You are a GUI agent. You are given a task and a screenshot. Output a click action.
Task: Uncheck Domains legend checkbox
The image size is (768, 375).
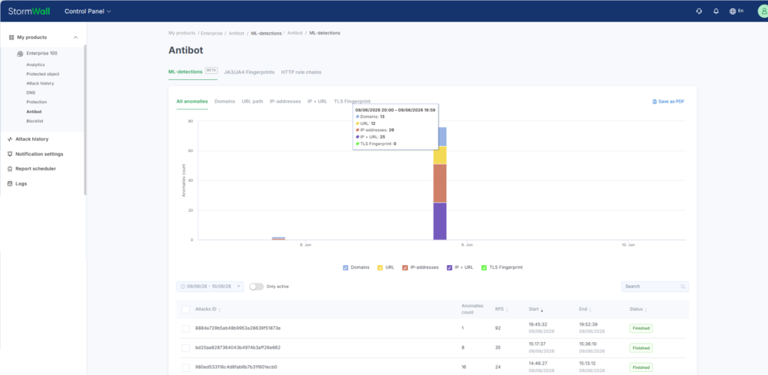tap(346, 268)
